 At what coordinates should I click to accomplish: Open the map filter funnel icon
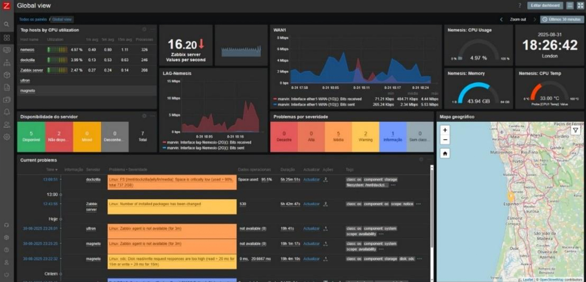pyautogui.click(x=575, y=130)
